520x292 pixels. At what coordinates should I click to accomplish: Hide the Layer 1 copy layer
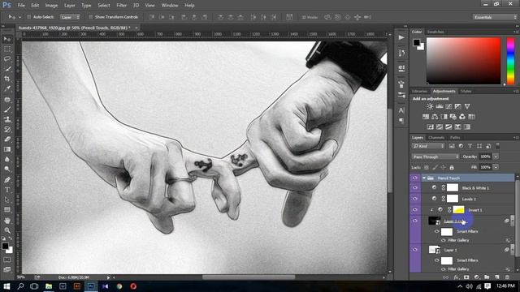(415, 221)
